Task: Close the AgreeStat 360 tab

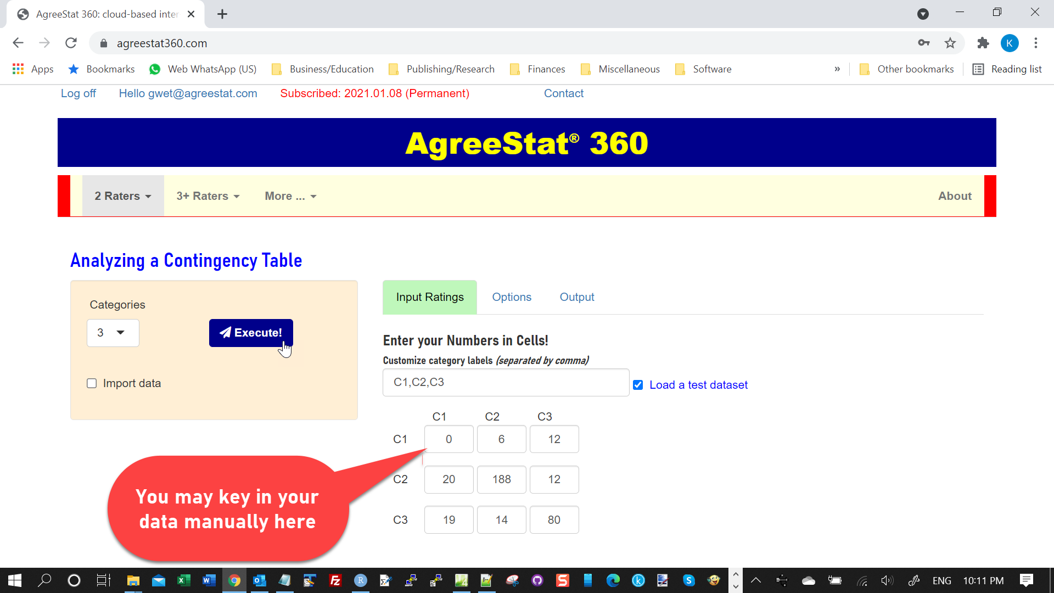Action: 191,14
